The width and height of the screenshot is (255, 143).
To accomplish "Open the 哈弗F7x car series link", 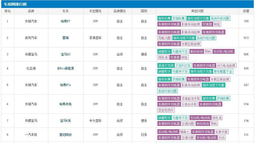I will click(x=65, y=85).
